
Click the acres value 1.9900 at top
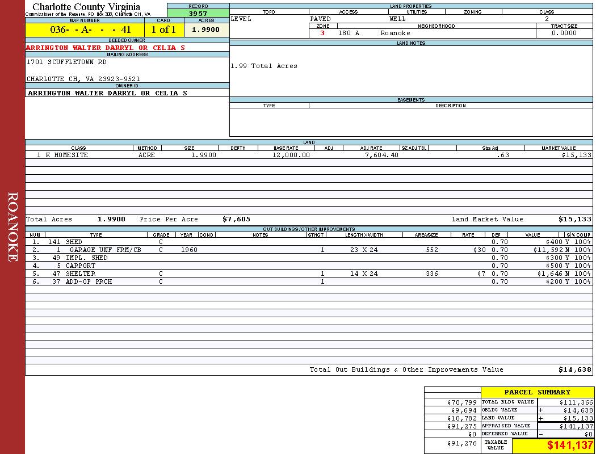point(206,30)
